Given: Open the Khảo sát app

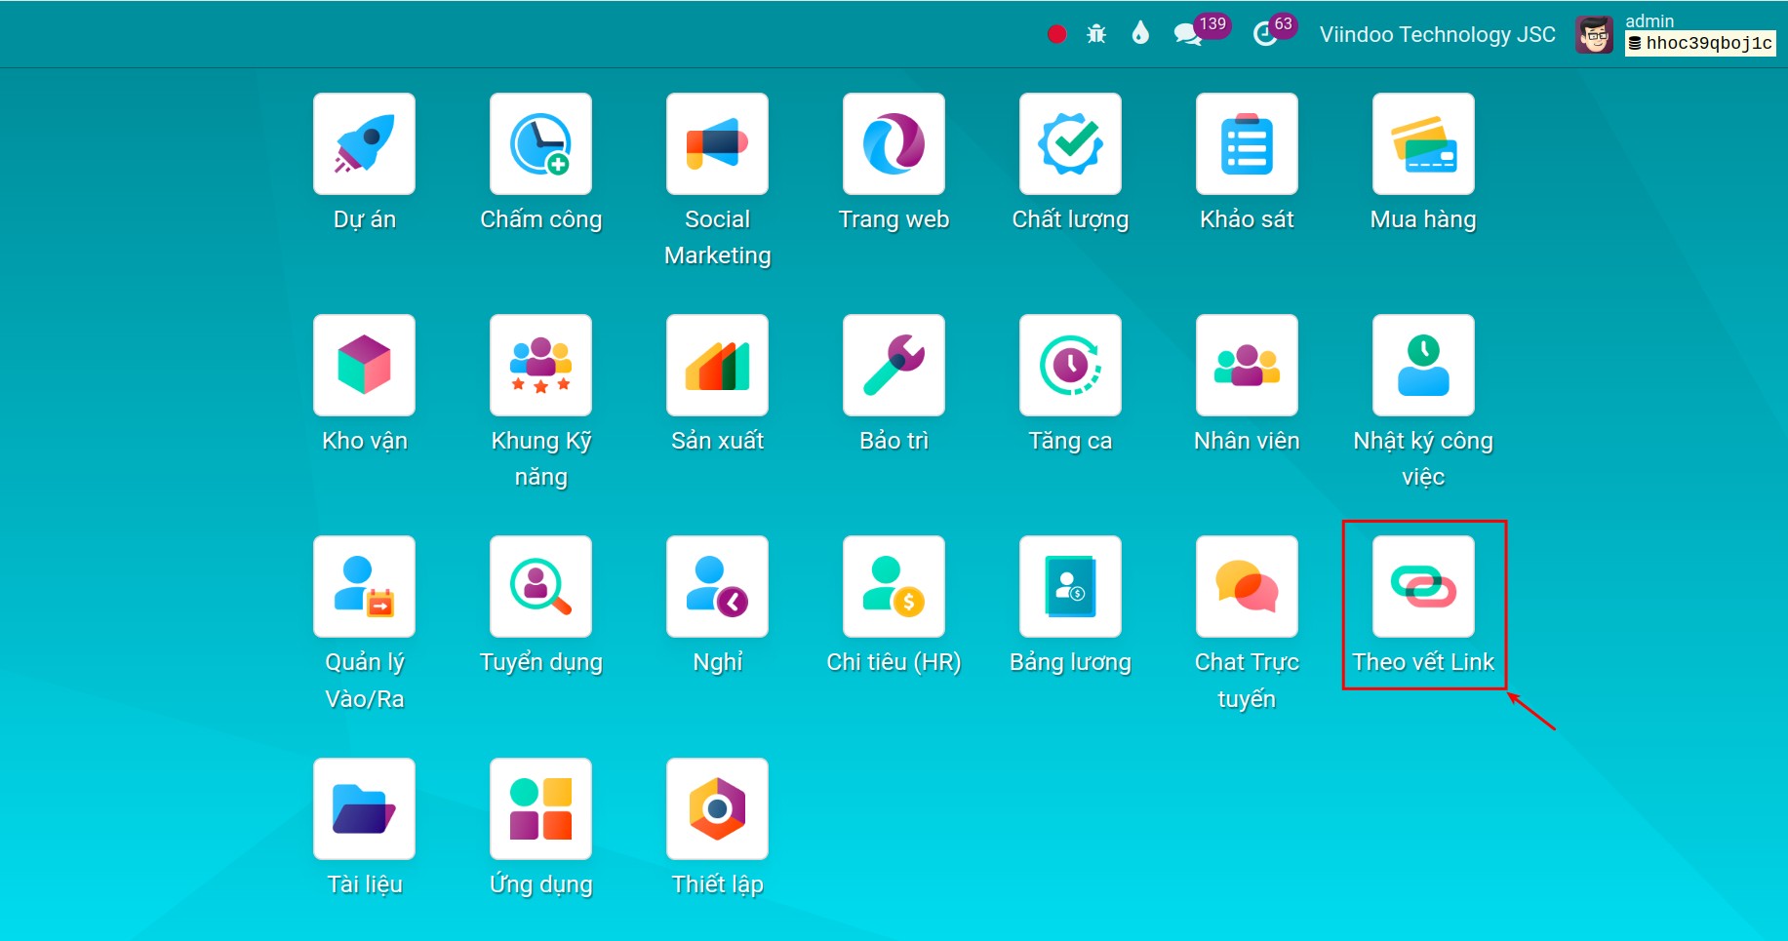Looking at the screenshot, I should coord(1247,144).
